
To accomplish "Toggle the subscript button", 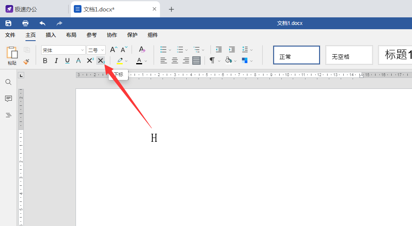I will pyautogui.click(x=101, y=61).
